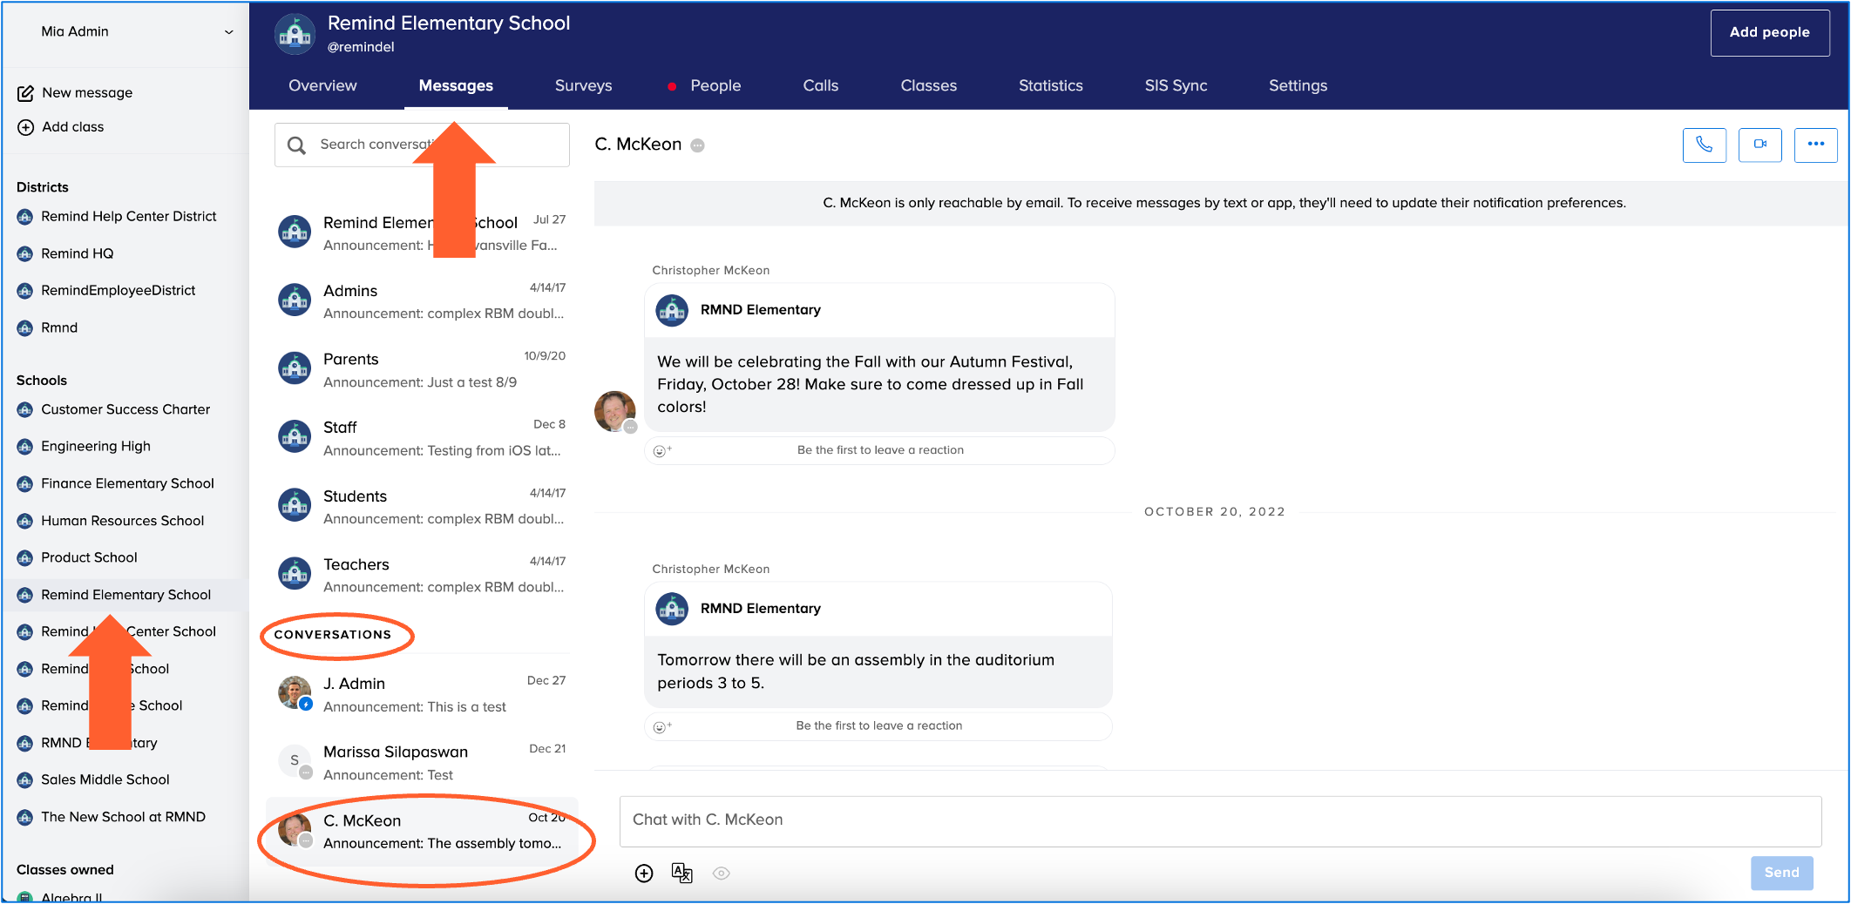This screenshot has width=1851, height=904.
Task: Click the plus attachment icon below chat box
Action: tap(644, 874)
